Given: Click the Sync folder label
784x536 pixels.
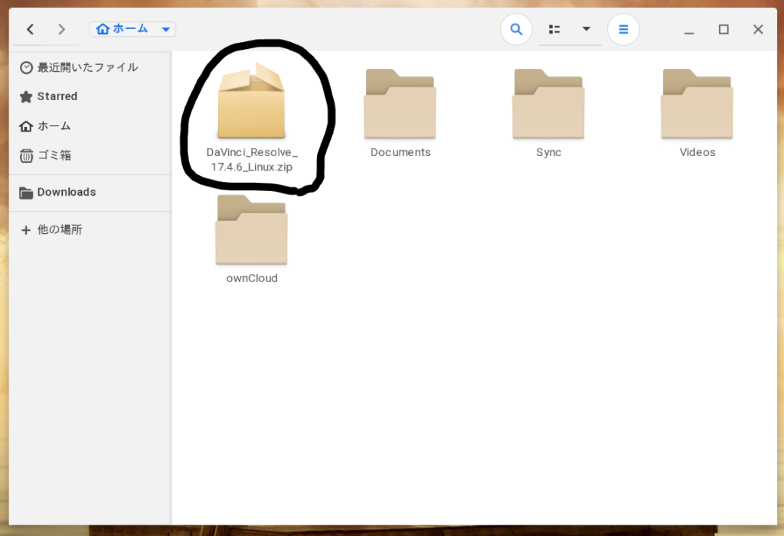Looking at the screenshot, I should coord(548,152).
